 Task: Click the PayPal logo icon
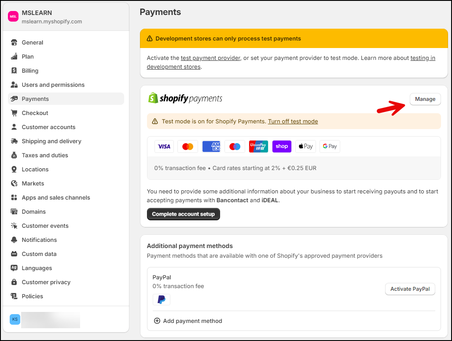(162, 300)
